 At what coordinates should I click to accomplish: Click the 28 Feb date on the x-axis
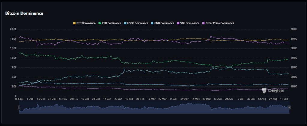pos(141,99)
